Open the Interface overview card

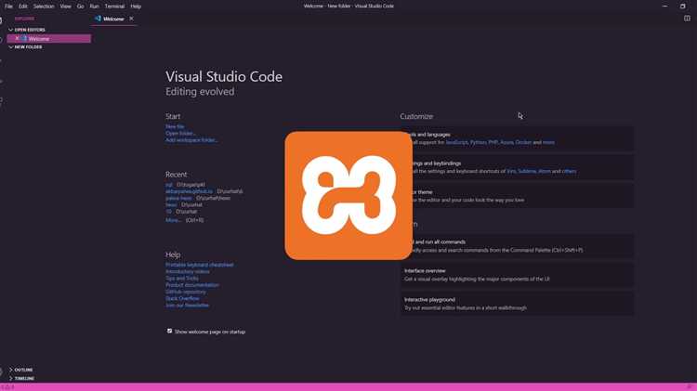coord(518,275)
